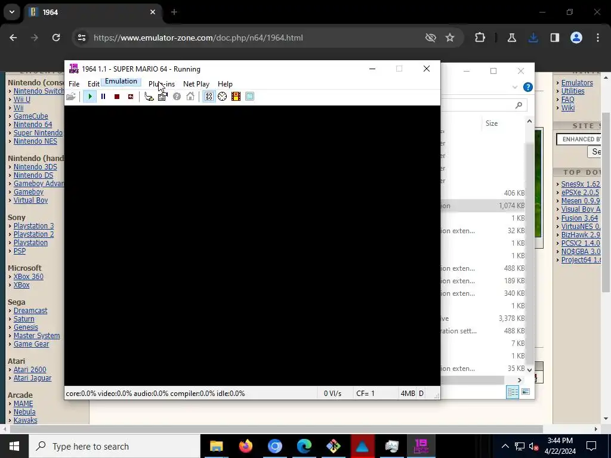Open the Emulation menu
611x458 pixels.
121,81
